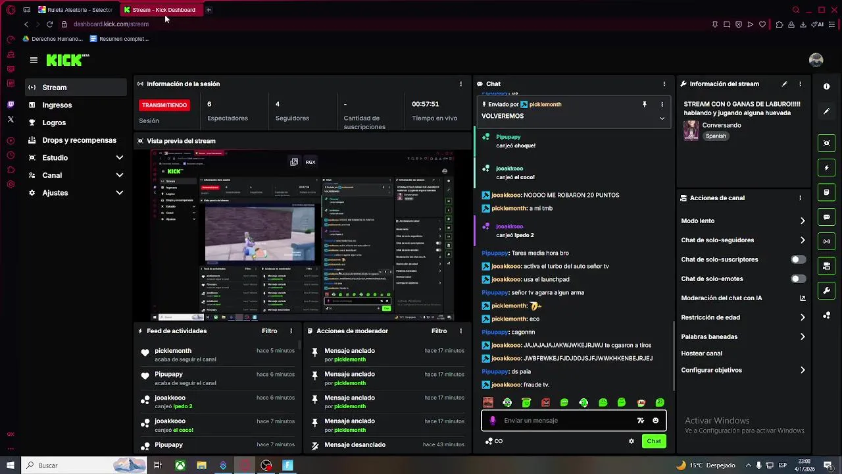Toggle the stream preview panel rail icon

coord(827,143)
